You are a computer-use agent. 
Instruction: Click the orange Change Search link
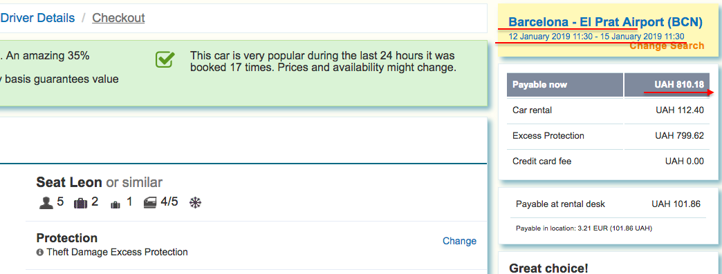coord(667,46)
